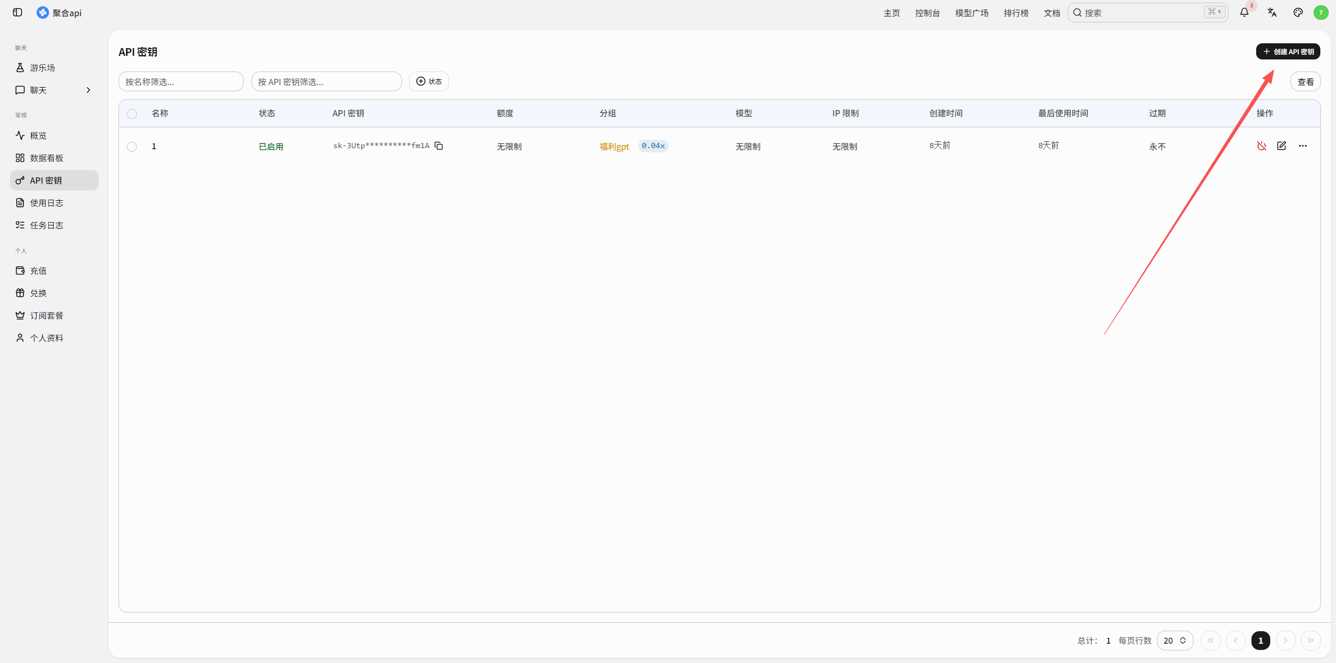1336x663 pixels.
Task: Go to 控制台 in top navigation
Action: click(927, 13)
